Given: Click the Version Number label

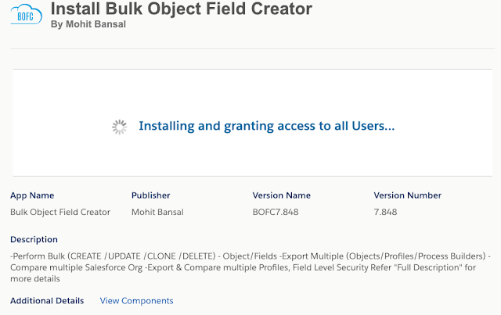Looking at the screenshot, I should point(407,195).
